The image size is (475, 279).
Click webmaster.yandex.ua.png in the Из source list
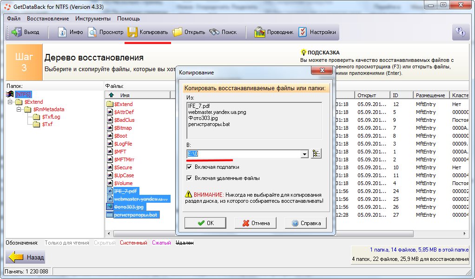coord(217,112)
